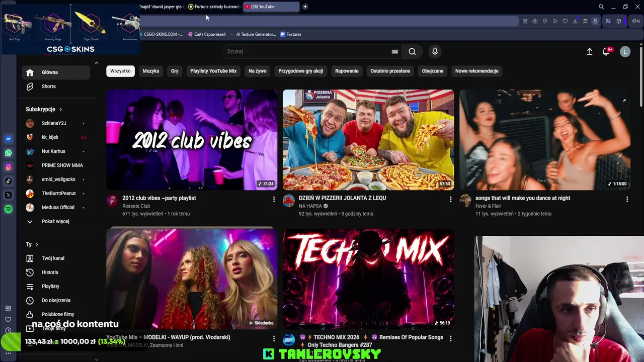Click the YouTube search magnifier button

coord(412,51)
